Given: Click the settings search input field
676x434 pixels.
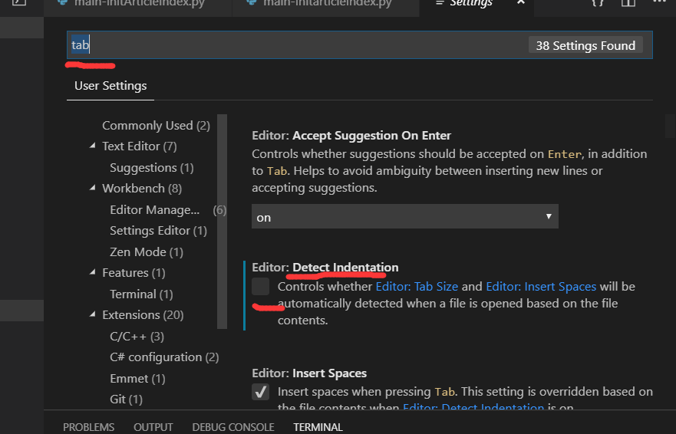Looking at the screenshot, I should (360, 44).
